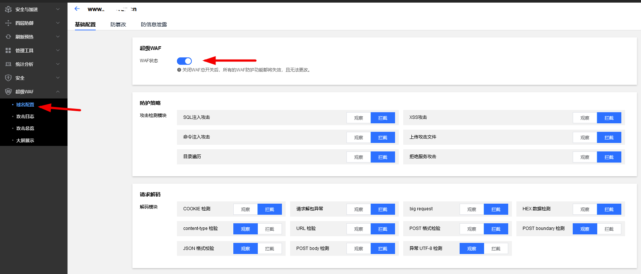641x274 pixels.
Task: Set URL 检验 to 拦截 mode
Action: coord(383,229)
